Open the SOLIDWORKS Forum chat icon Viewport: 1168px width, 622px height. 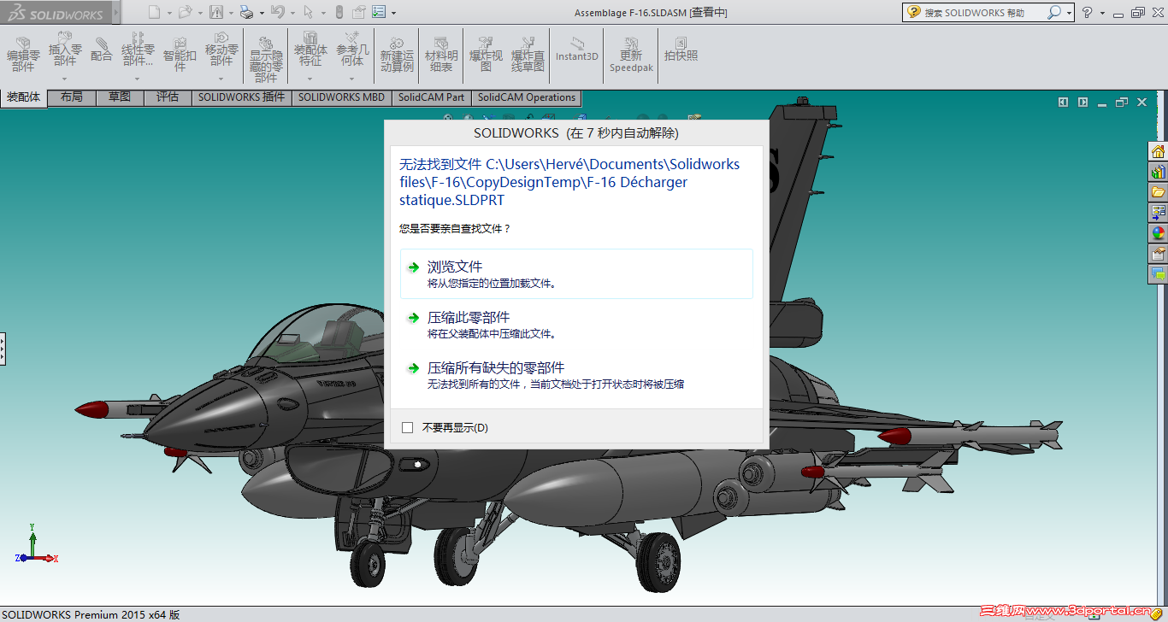(x=1158, y=274)
